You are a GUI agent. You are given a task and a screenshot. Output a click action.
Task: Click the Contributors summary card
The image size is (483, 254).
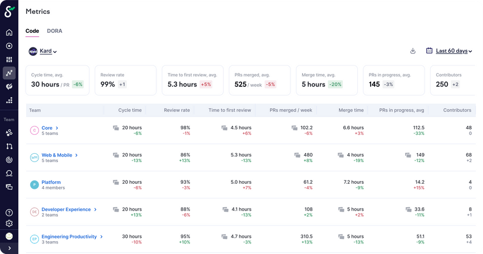point(453,80)
